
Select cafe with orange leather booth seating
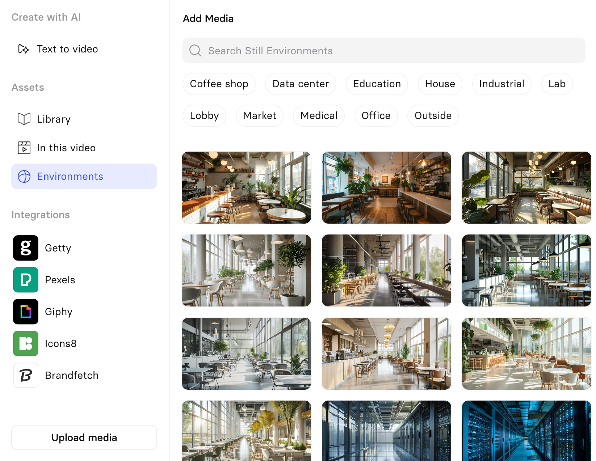[526, 187]
